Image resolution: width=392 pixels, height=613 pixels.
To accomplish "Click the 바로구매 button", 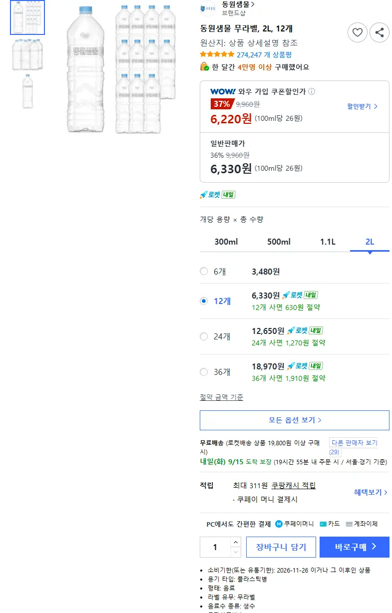I will 355,547.
